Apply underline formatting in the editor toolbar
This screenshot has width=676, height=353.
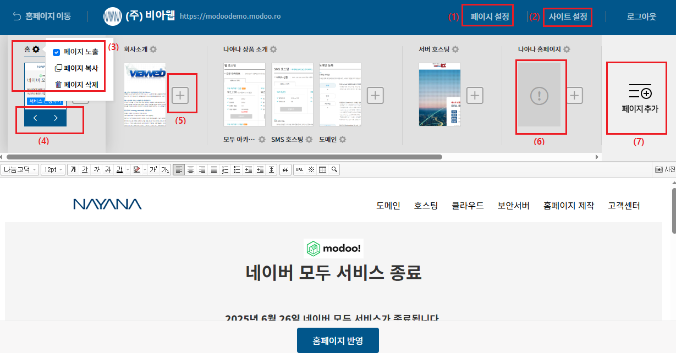tap(84, 169)
